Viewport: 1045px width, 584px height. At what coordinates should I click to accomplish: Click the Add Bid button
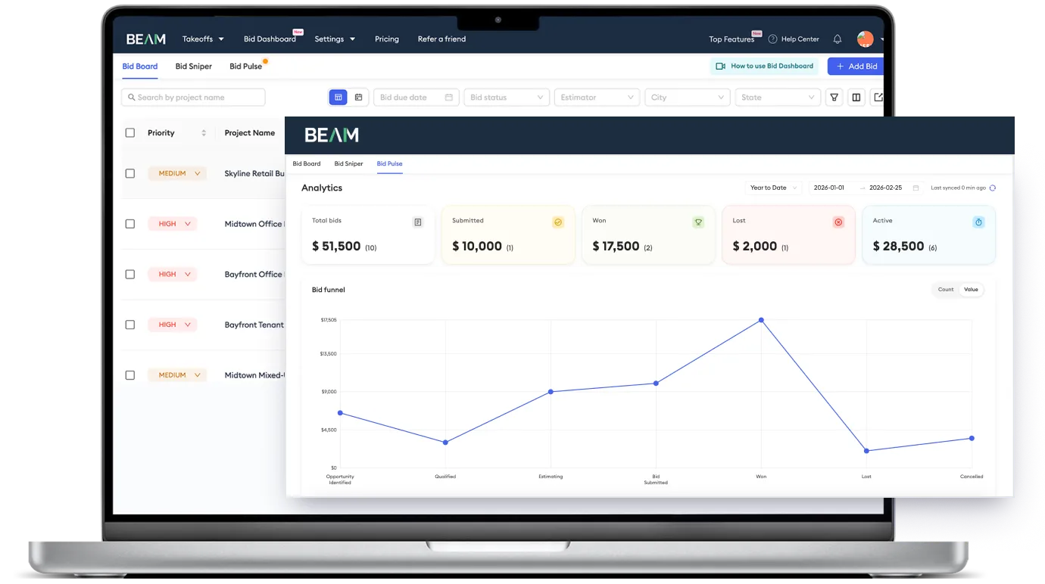pyautogui.click(x=856, y=67)
